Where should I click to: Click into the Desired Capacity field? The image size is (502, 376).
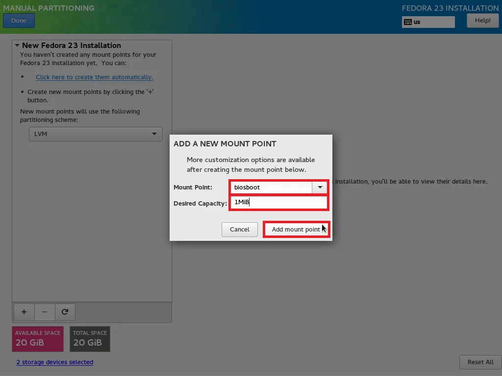pos(279,202)
